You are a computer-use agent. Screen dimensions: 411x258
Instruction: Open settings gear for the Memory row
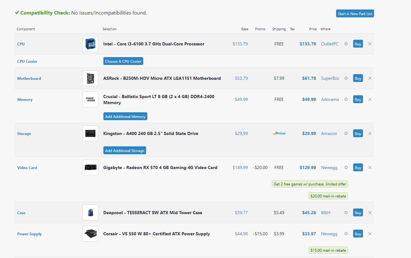coord(346,99)
